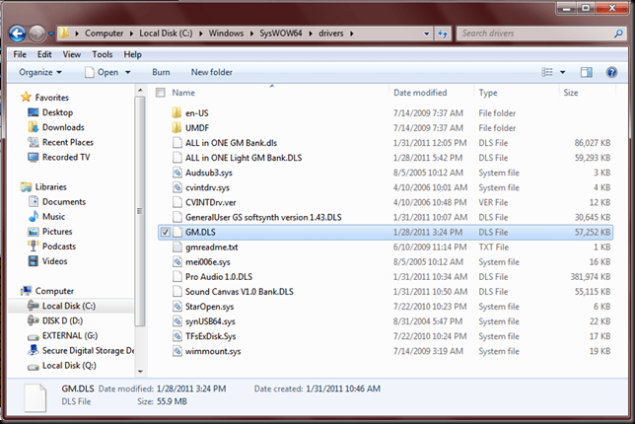Open the Tools menu
Screen dimensions: 635x424
click(103, 54)
